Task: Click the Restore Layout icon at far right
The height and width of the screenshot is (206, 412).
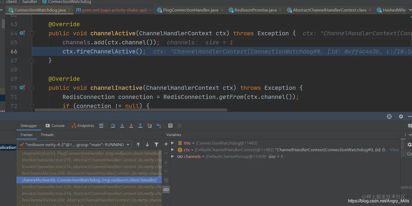Action: [x=410, y=126]
